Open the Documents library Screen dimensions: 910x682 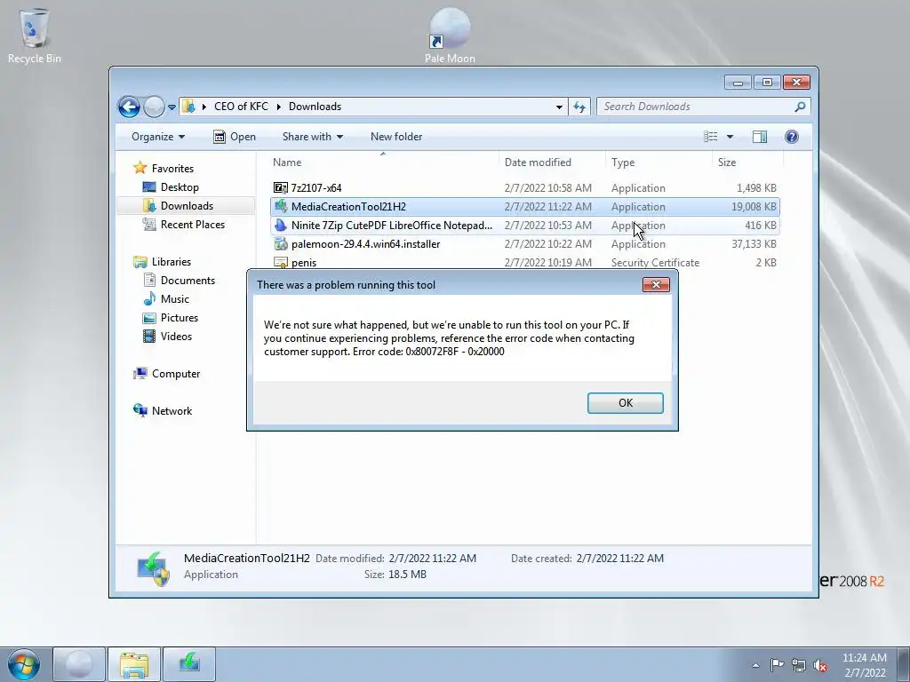pos(188,280)
